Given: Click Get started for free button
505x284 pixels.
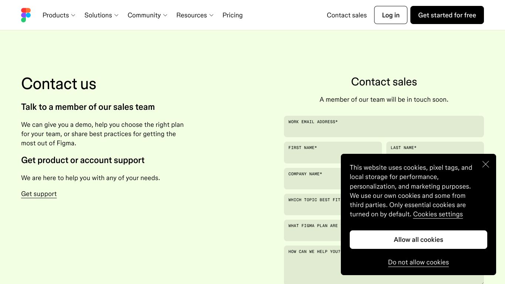Looking at the screenshot, I should (x=447, y=15).
